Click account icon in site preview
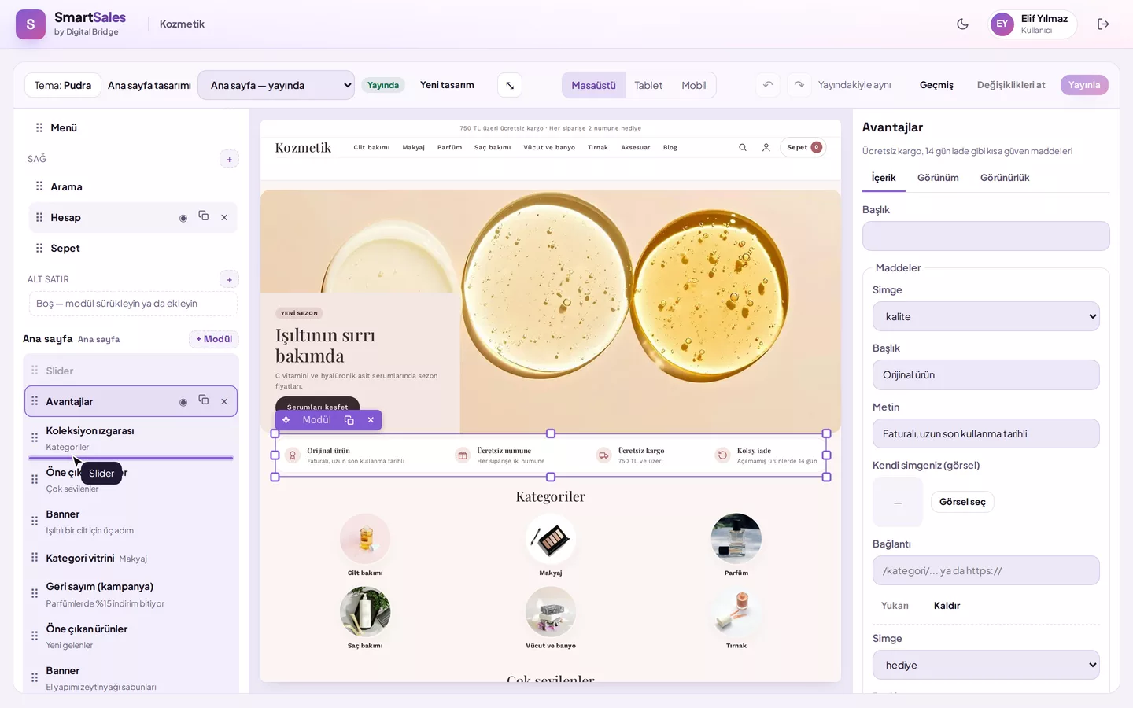 766,147
